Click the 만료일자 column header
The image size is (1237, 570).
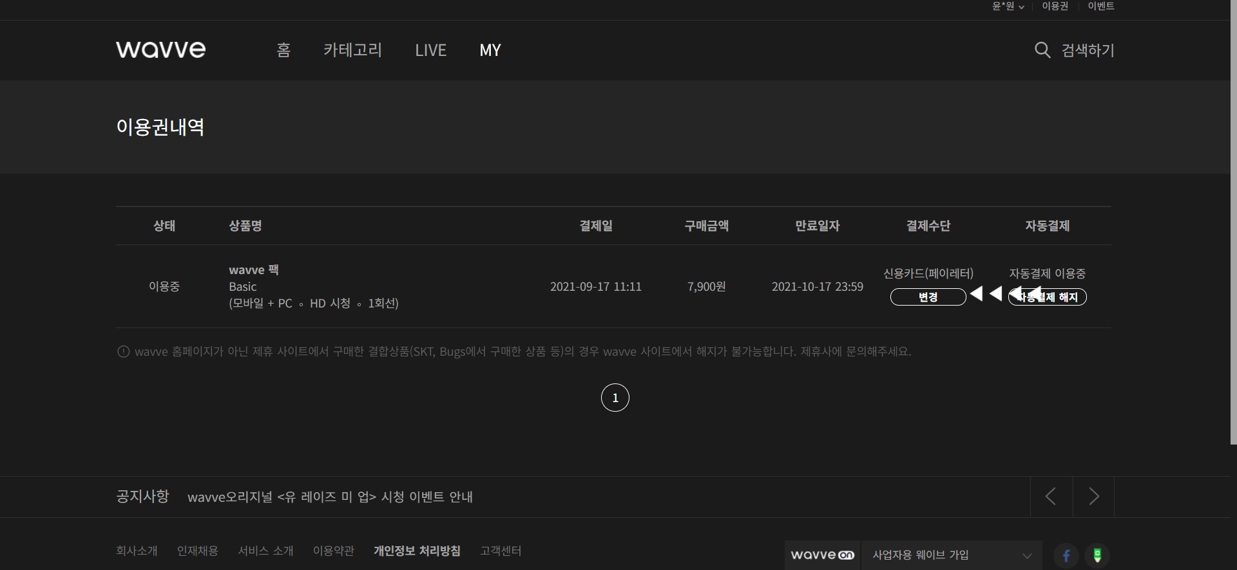coord(818,226)
